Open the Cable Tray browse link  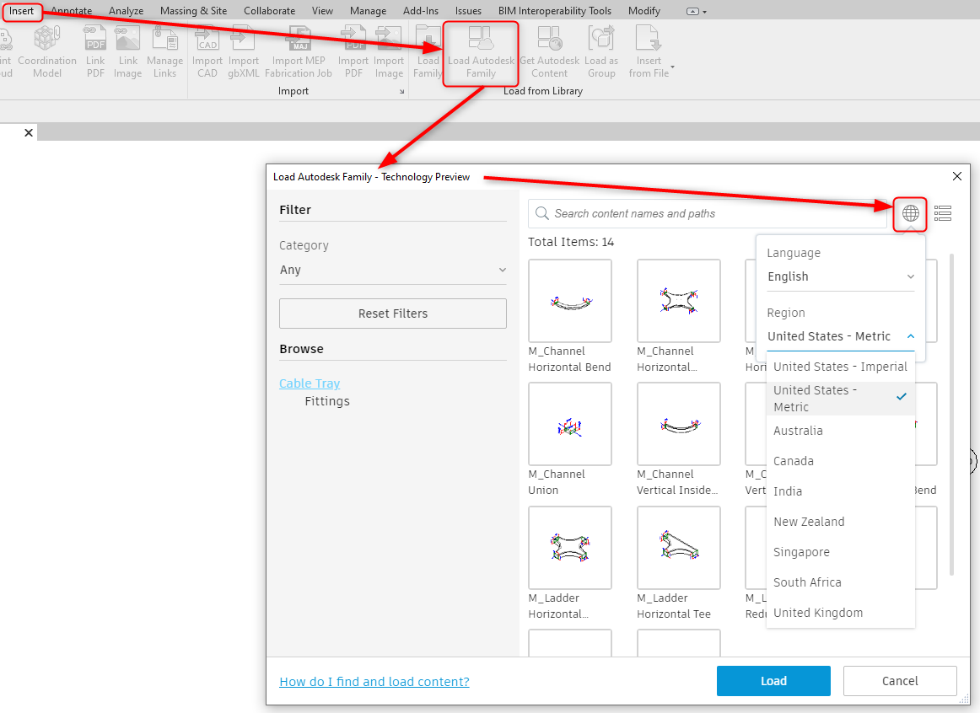pyautogui.click(x=310, y=383)
